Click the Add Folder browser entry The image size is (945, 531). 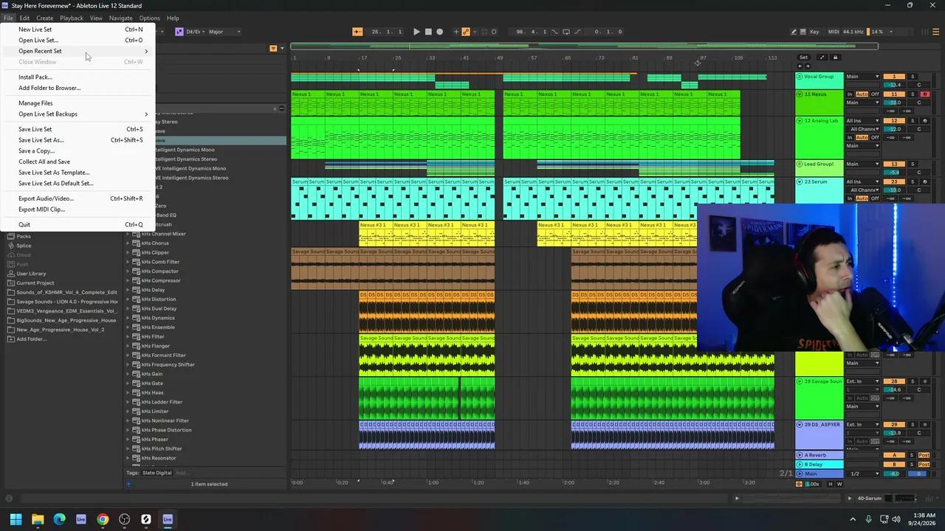[x=31, y=339]
